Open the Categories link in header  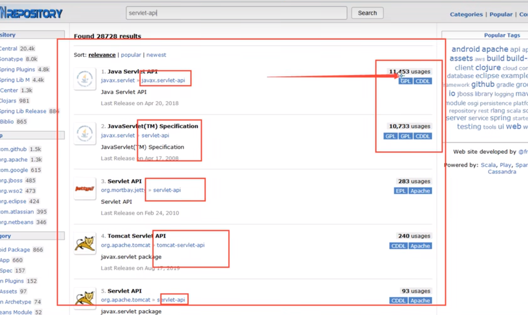tap(466, 14)
